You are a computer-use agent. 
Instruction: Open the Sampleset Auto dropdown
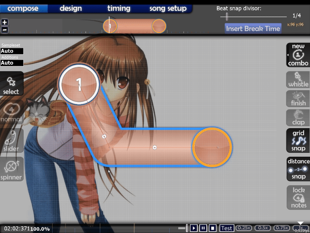tap(12, 51)
